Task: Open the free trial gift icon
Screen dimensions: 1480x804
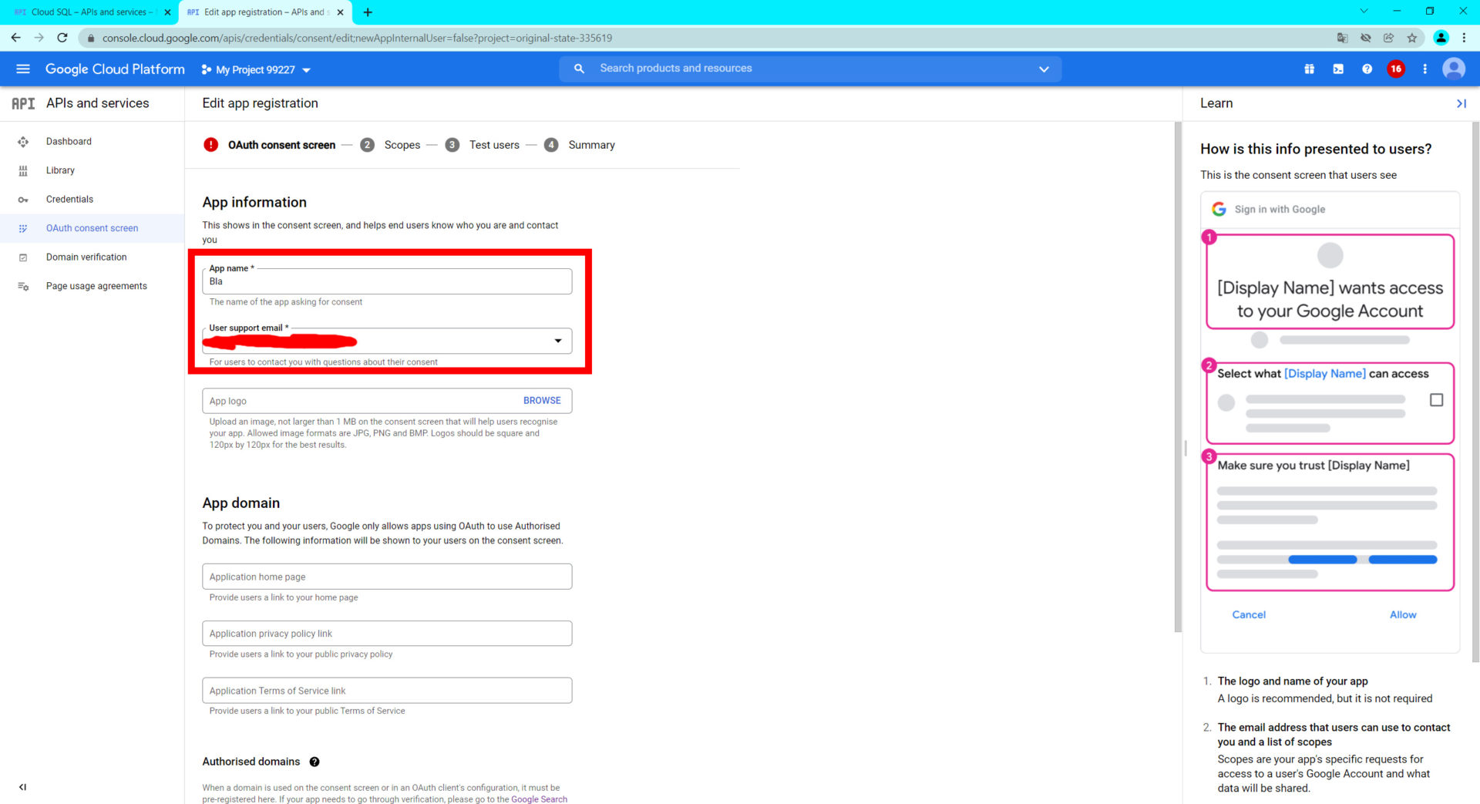Action: (1309, 69)
